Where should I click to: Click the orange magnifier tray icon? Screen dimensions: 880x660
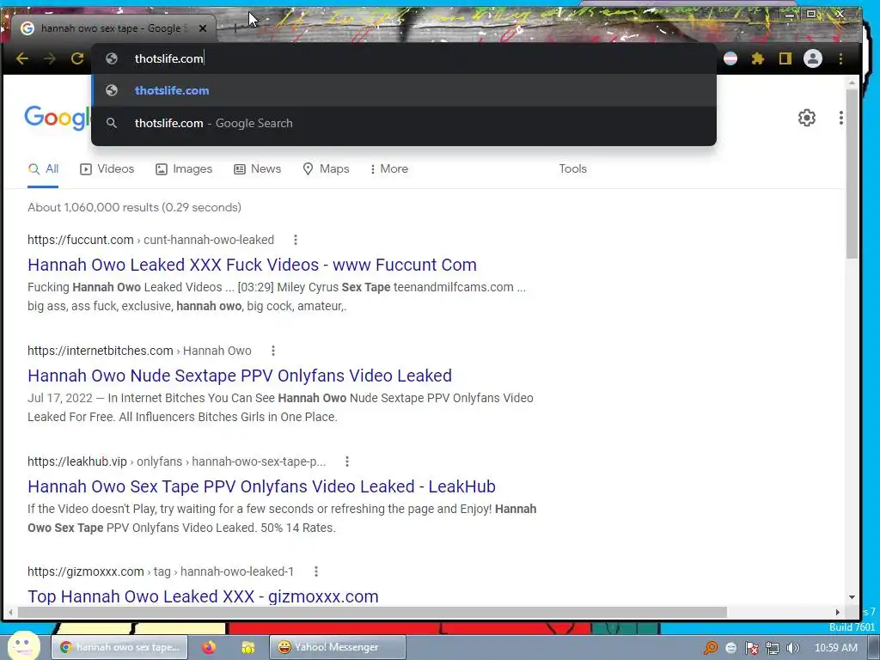click(x=710, y=648)
